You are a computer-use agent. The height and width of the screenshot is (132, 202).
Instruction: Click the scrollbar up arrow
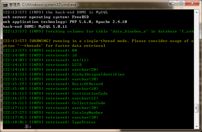pyautogui.click(x=197, y=12)
